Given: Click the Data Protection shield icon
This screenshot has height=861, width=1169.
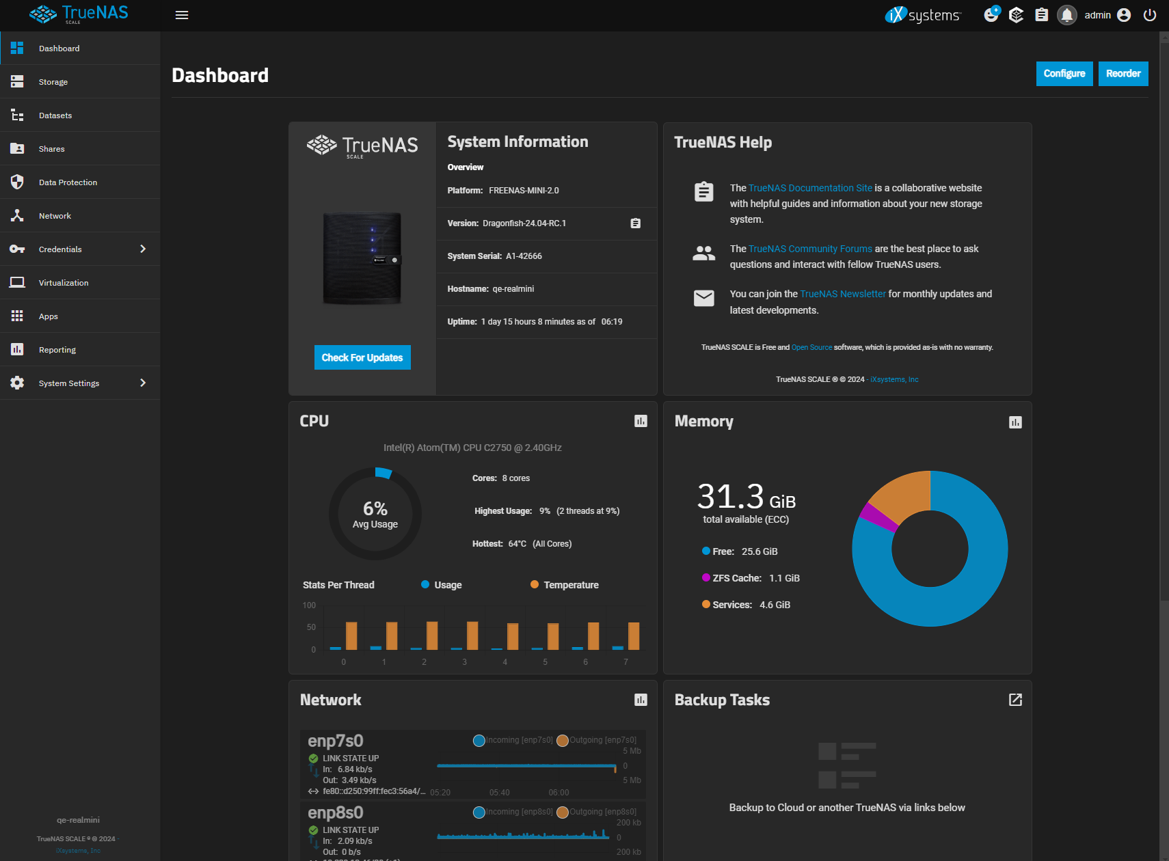Looking at the screenshot, I should [x=17, y=182].
